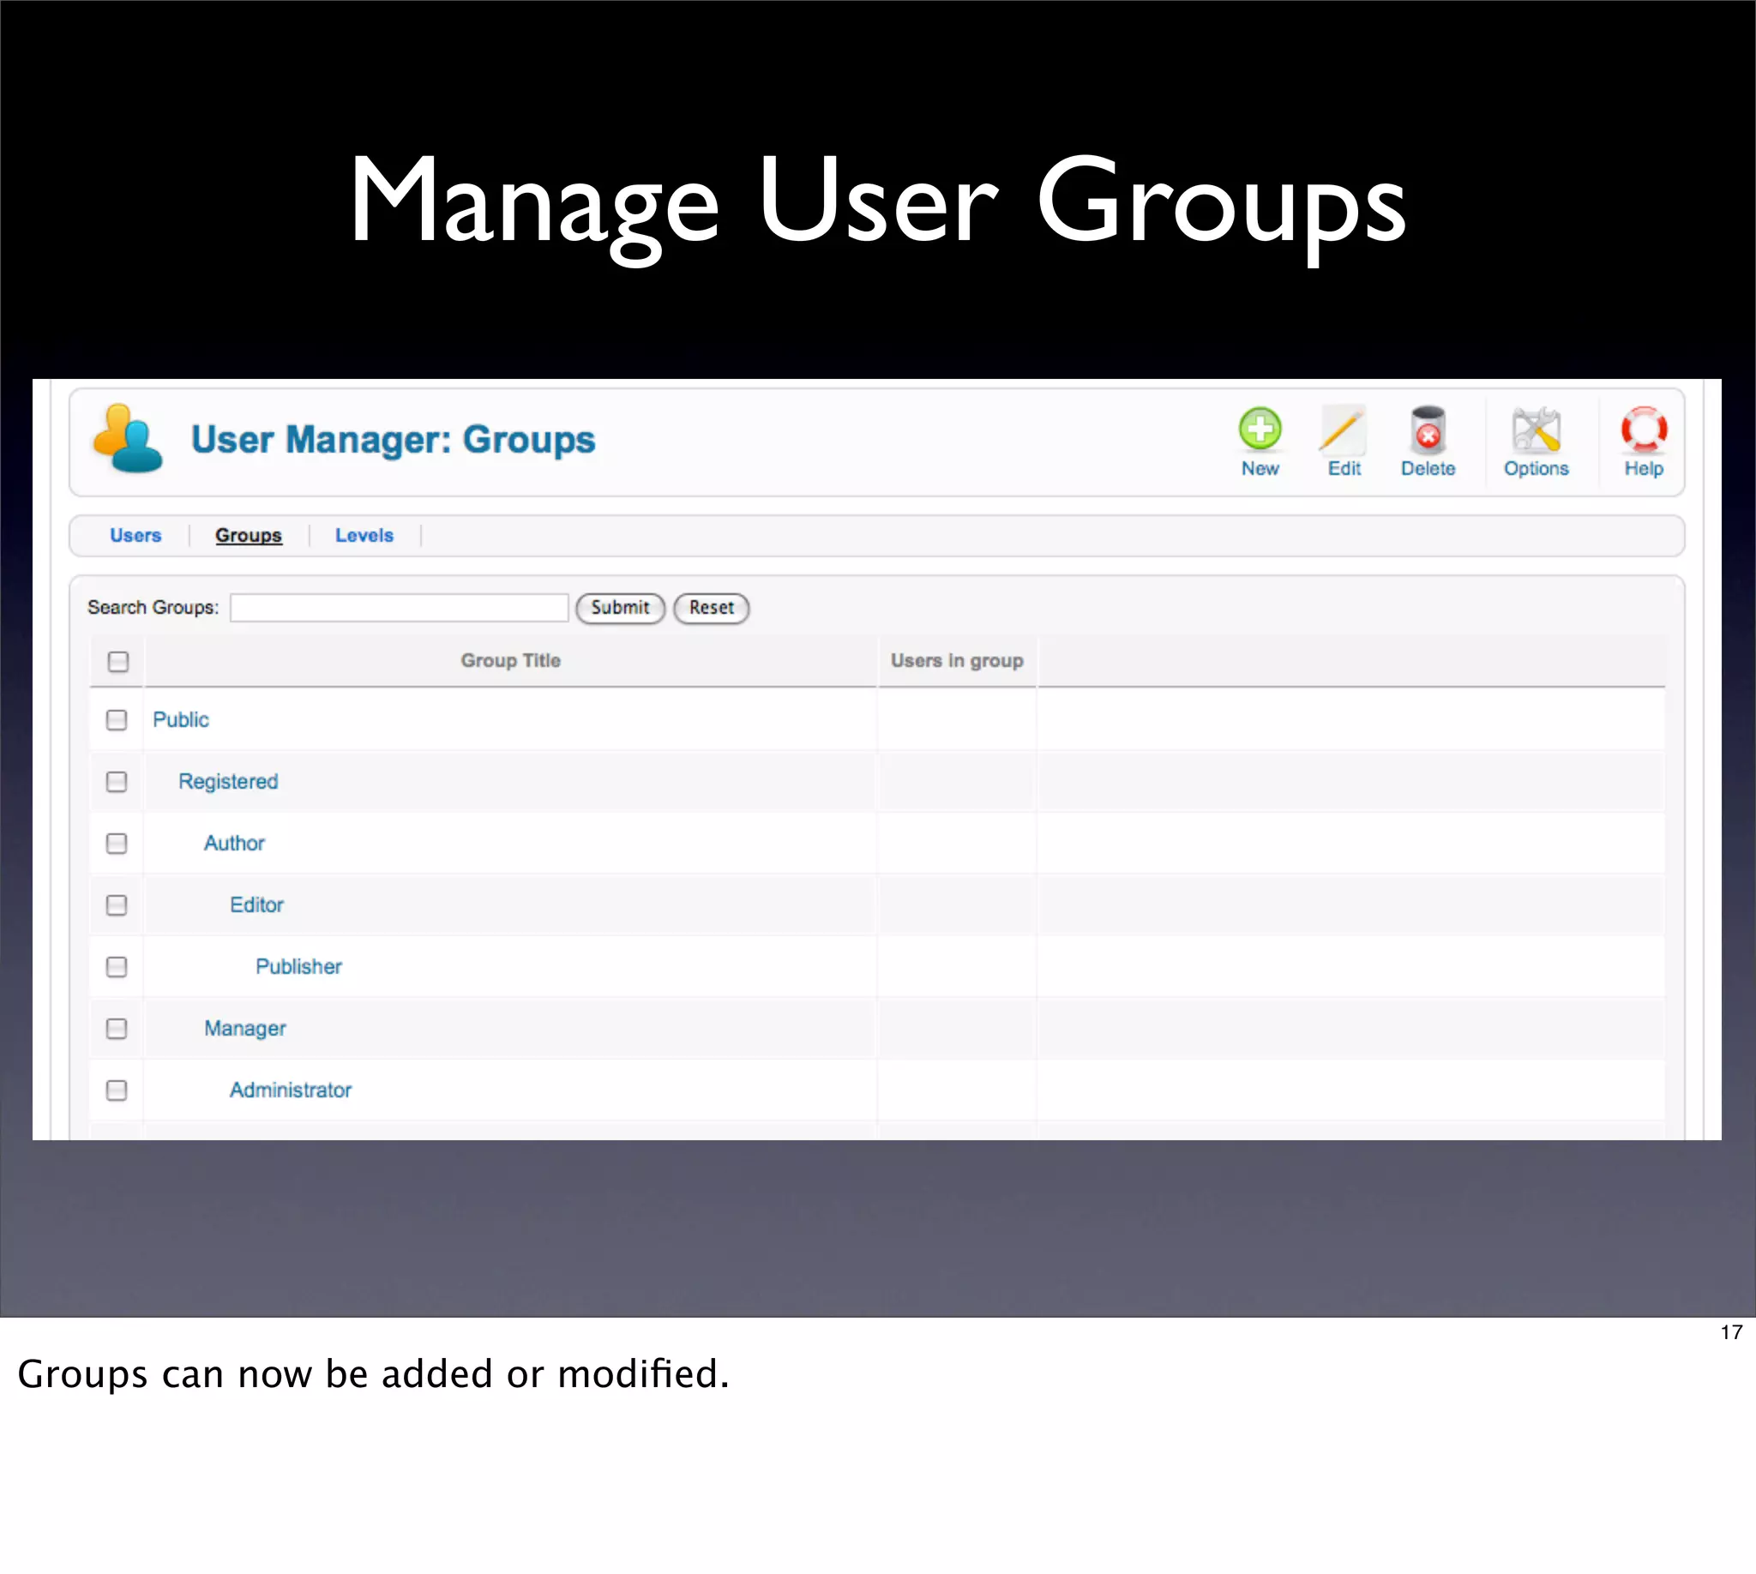Open the Manager group link
The height and width of the screenshot is (1574, 1756).
tap(245, 1028)
